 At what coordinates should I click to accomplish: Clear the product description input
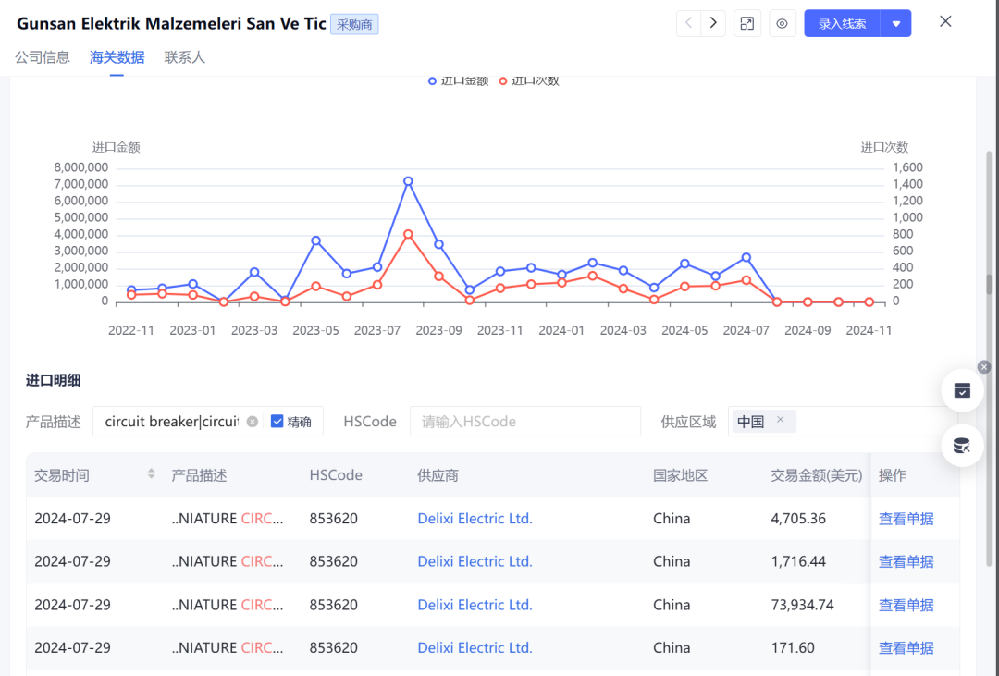(x=253, y=422)
